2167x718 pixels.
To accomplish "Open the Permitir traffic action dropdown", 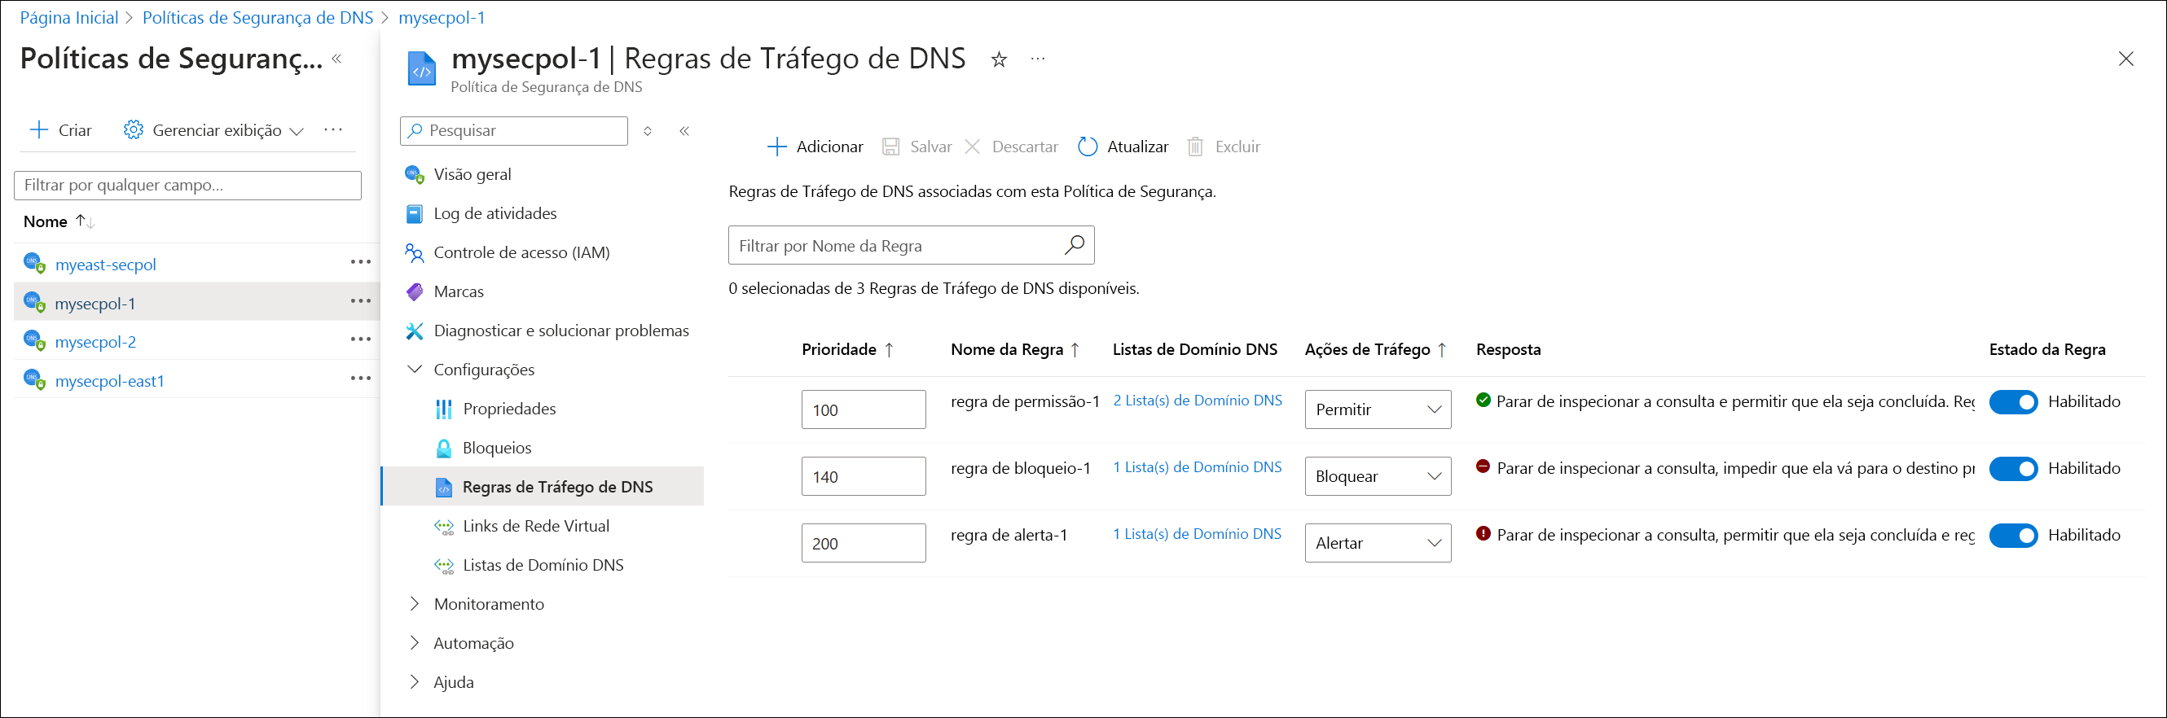I will (x=1378, y=409).
